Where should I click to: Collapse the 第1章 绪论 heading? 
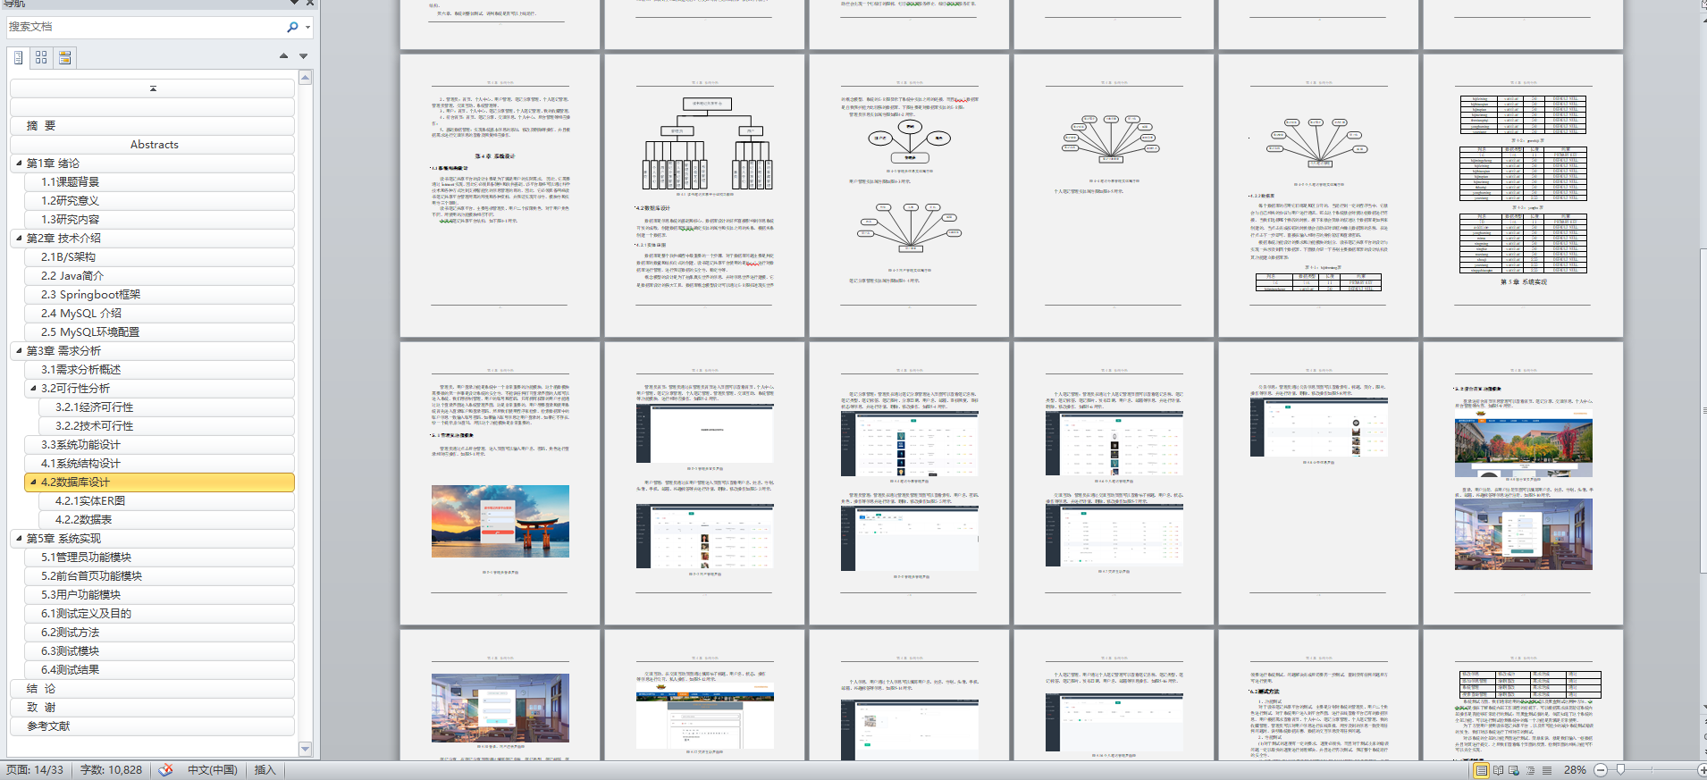(19, 163)
